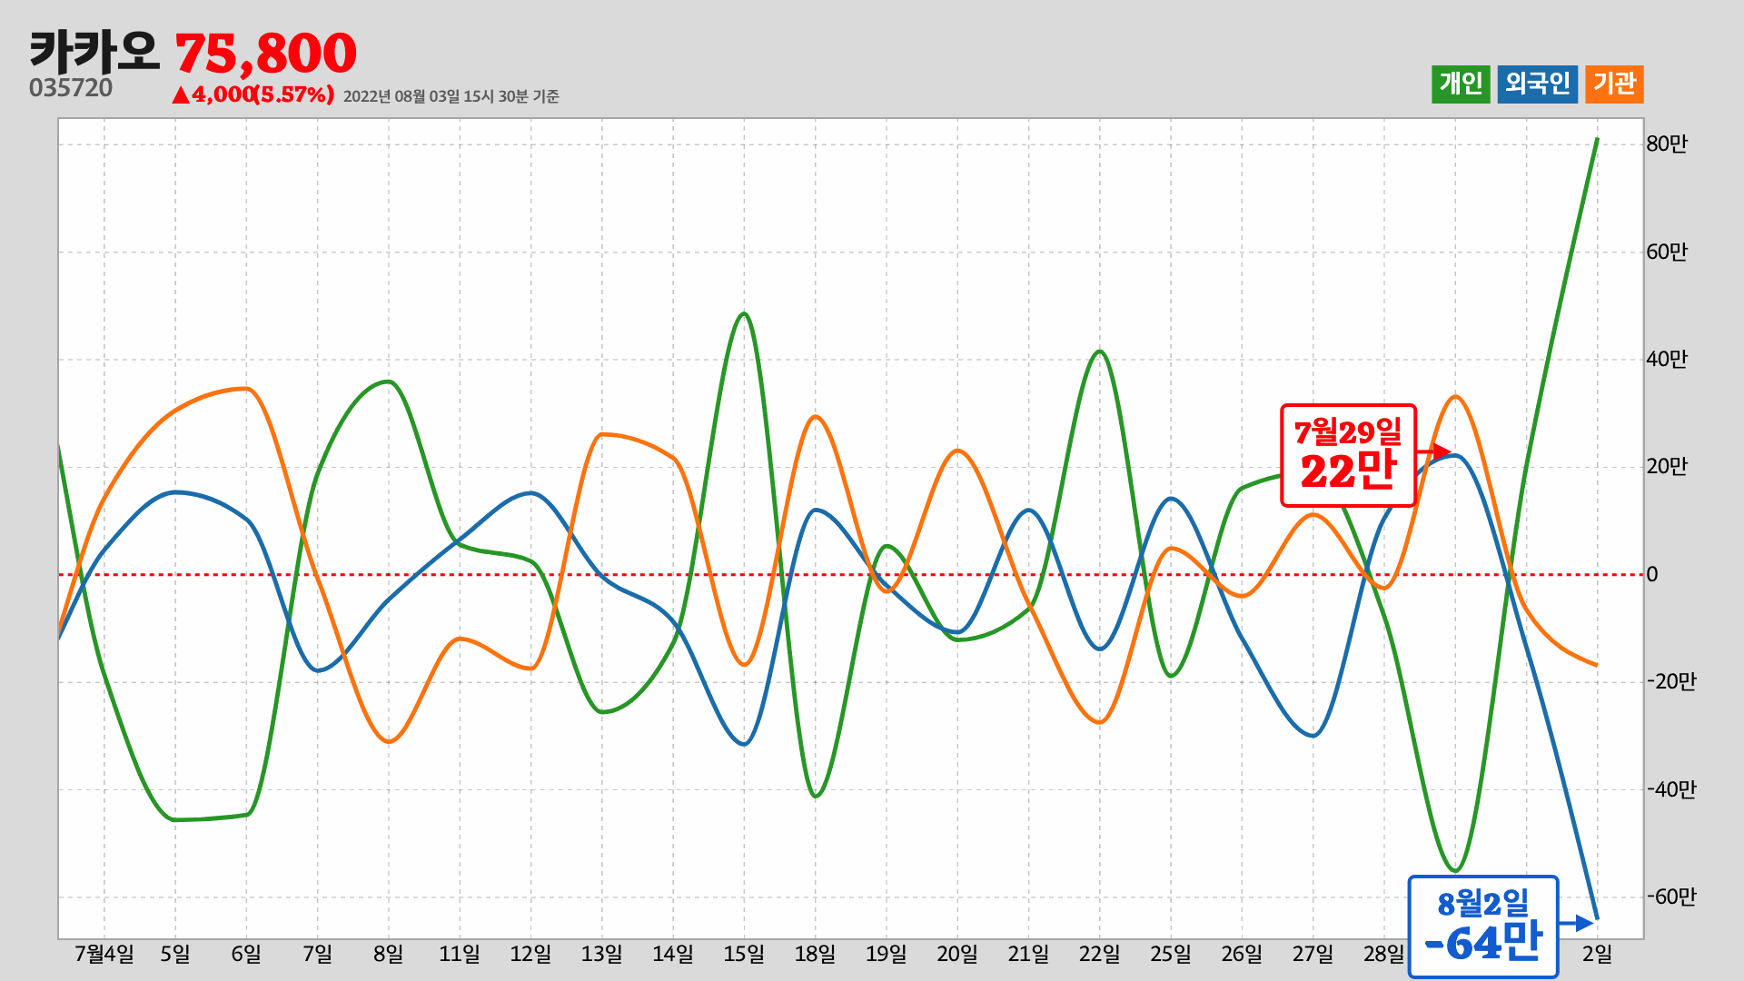Click the 22일 x-axis date label

[1099, 954]
